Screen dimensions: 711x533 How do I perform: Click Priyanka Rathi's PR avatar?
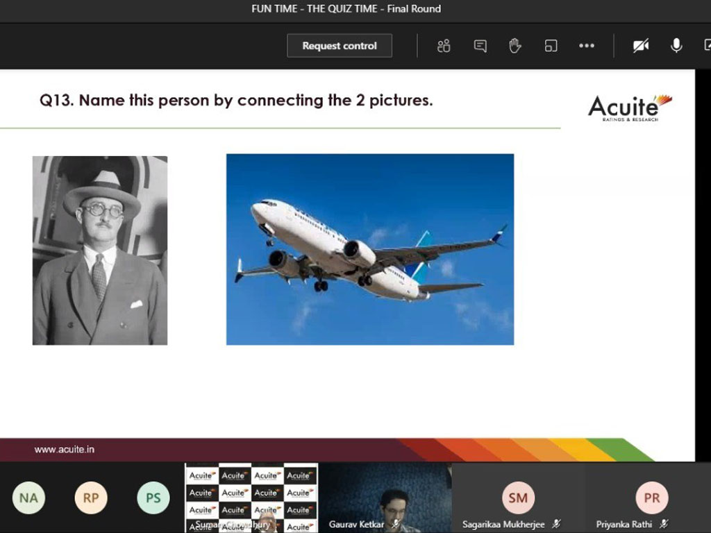pyautogui.click(x=651, y=498)
